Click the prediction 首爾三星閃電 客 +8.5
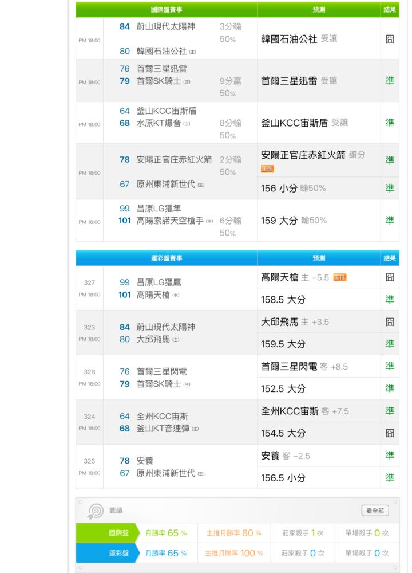The width and height of the screenshot is (412, 573). (x=304, y=367)
